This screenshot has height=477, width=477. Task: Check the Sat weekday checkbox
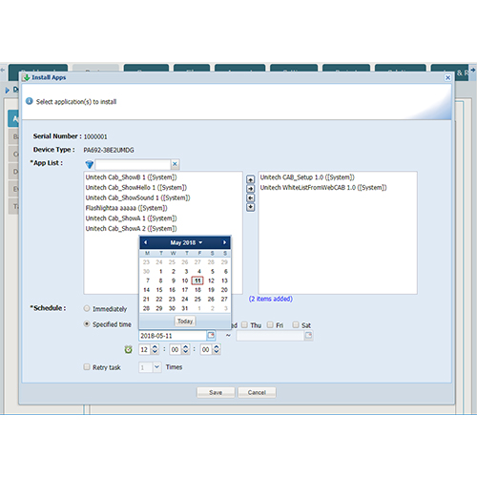[x=296, y=324]
